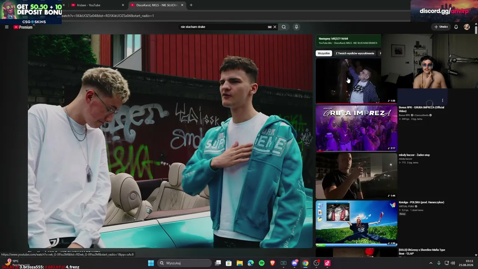Open the Kotolga - POLSKA video thumbnail
478x269 pixels.
click(x=356, y=223)
